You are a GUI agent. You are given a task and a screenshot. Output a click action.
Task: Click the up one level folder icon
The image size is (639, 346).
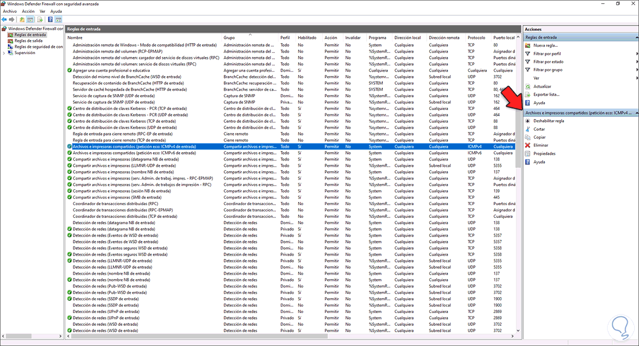[x=22, y=20]
